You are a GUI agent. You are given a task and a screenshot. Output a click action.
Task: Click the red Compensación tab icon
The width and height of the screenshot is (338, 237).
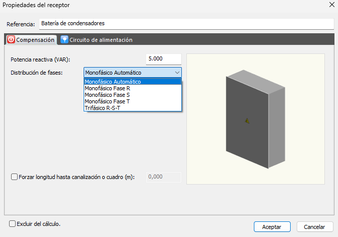click(x=11, y=40)
